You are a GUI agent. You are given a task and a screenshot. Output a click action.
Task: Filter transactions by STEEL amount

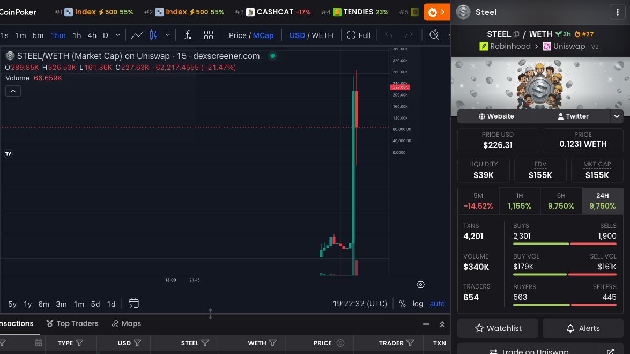coord(205,343)
